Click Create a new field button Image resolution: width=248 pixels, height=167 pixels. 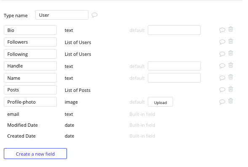[x=35, y=154]
